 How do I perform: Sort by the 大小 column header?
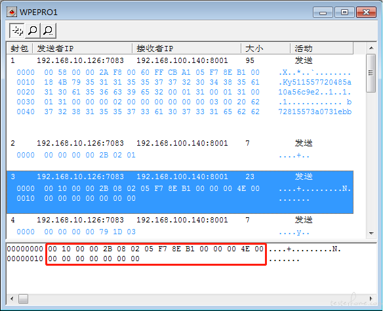pos(266,49)
